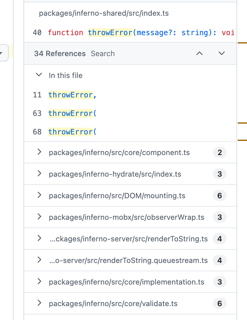247x320 pixels.
Task: Expand inferno-server renderToString.ts chevron
Action: click(x=39, y=238)
